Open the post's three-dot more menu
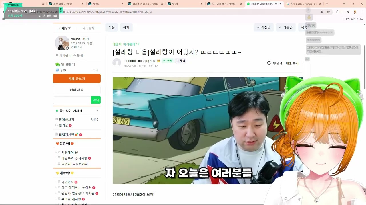This screenshot has width=366, height=205. point(303,63)
